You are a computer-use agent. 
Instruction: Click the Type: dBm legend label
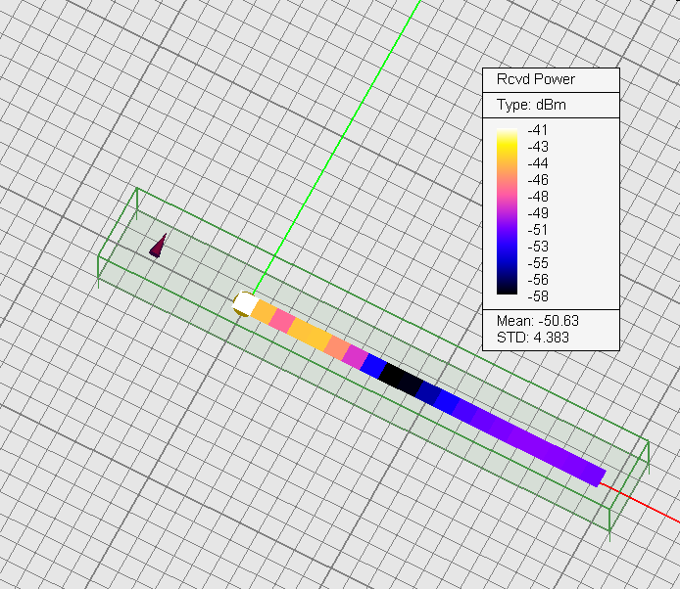tap(531, 105)
